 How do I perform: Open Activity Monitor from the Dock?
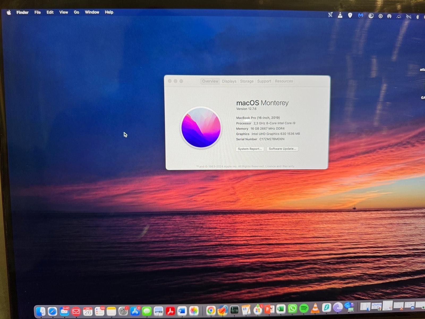234,309
